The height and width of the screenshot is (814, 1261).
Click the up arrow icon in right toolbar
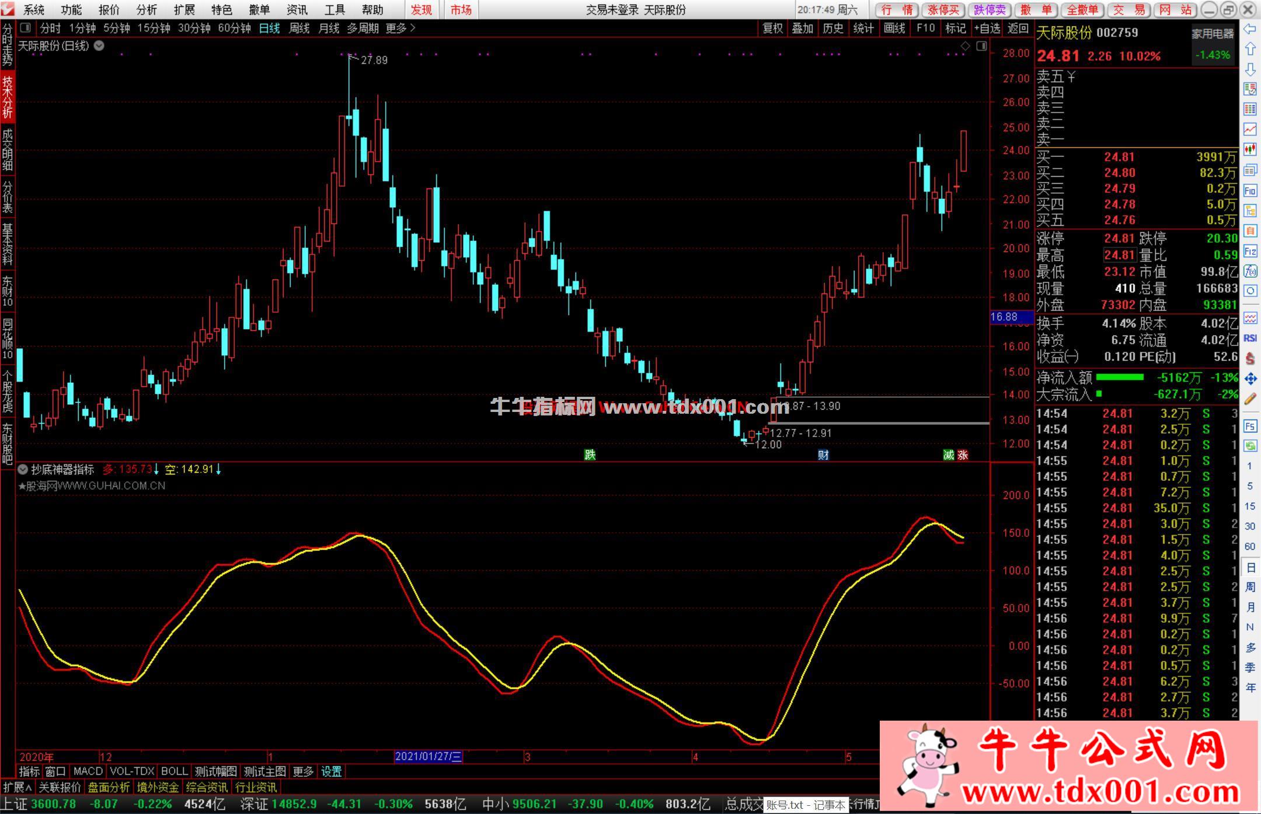(x=1250, y=49)
